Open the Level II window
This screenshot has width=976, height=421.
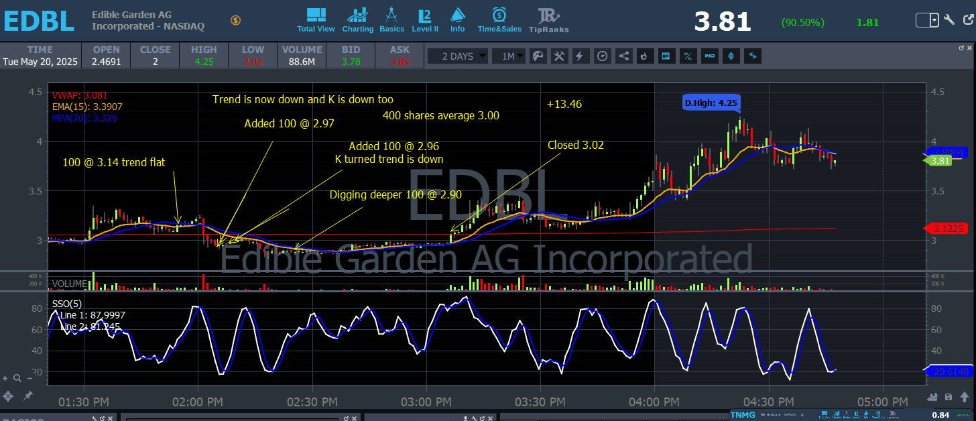[x=425, y=20]
